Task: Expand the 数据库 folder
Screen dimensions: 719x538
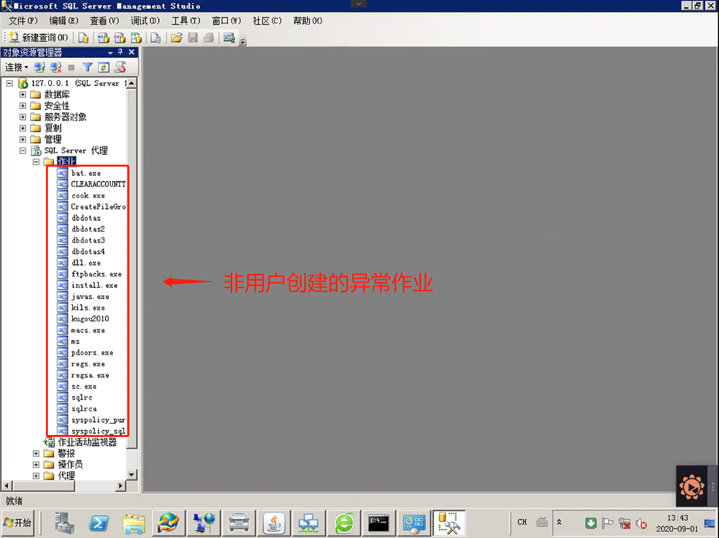Action: click(23, 94)
